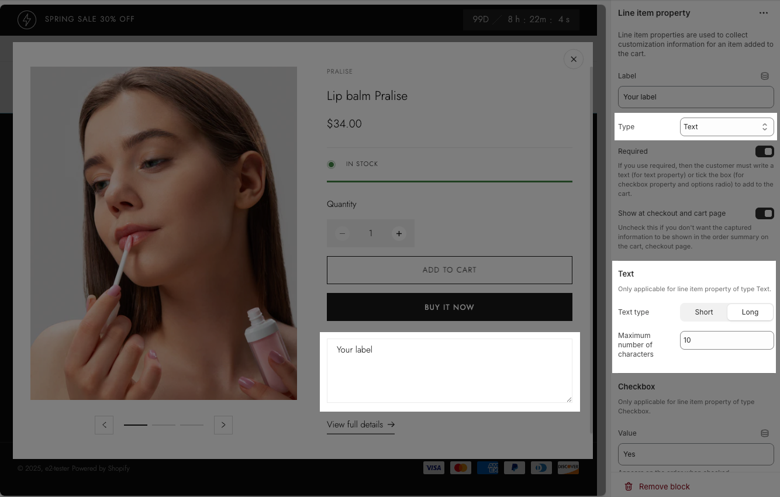
Task: Increase quantity with the plus button
Action: [399, 233]
